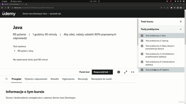The width and height of the screenshot is (186, 104).
Task: Click the browser zoom magnifier icon in address bar
Action: point(161,8)
